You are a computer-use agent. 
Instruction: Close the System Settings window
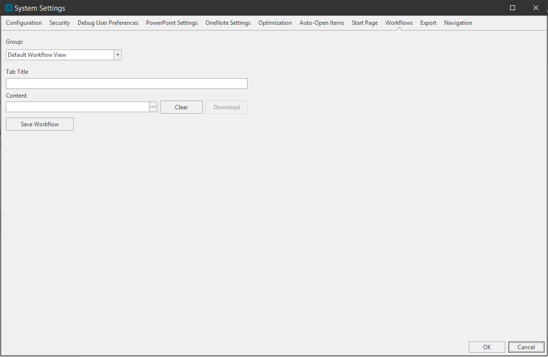[x=536, y=8]
